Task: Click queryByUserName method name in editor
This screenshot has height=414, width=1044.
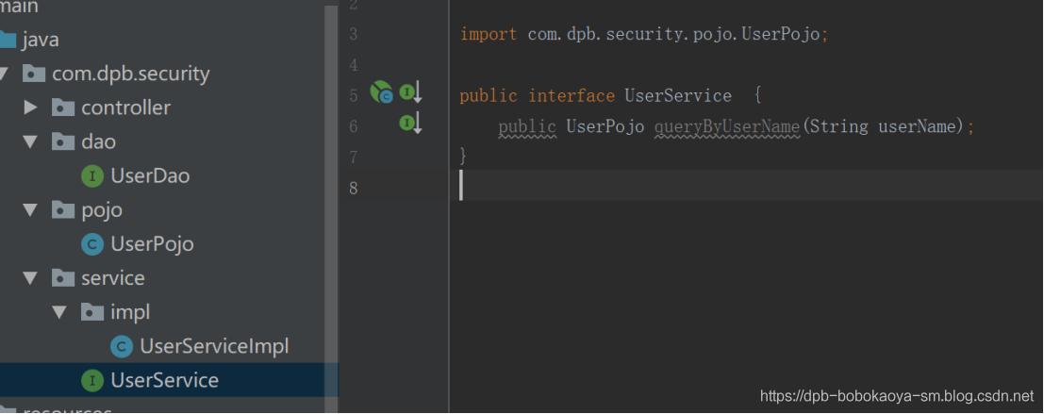Action: (x=727, y=126)
